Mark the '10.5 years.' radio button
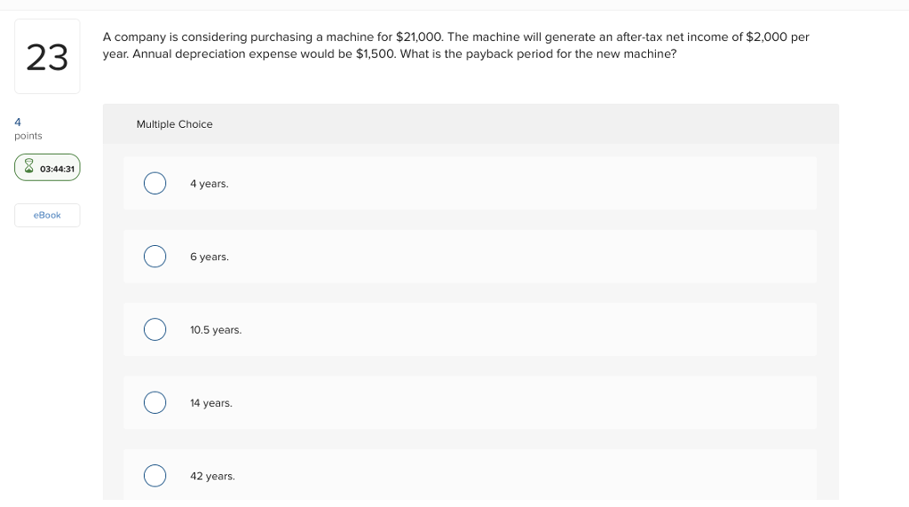Viewport: 909px width, 507px height. click(x=154, y=329)
